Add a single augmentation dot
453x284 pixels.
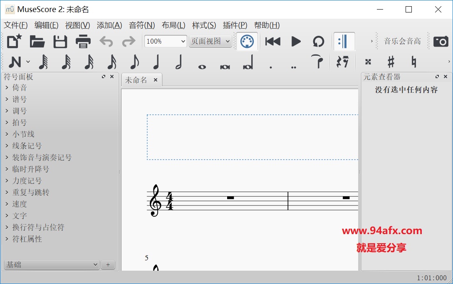point(271,67)
